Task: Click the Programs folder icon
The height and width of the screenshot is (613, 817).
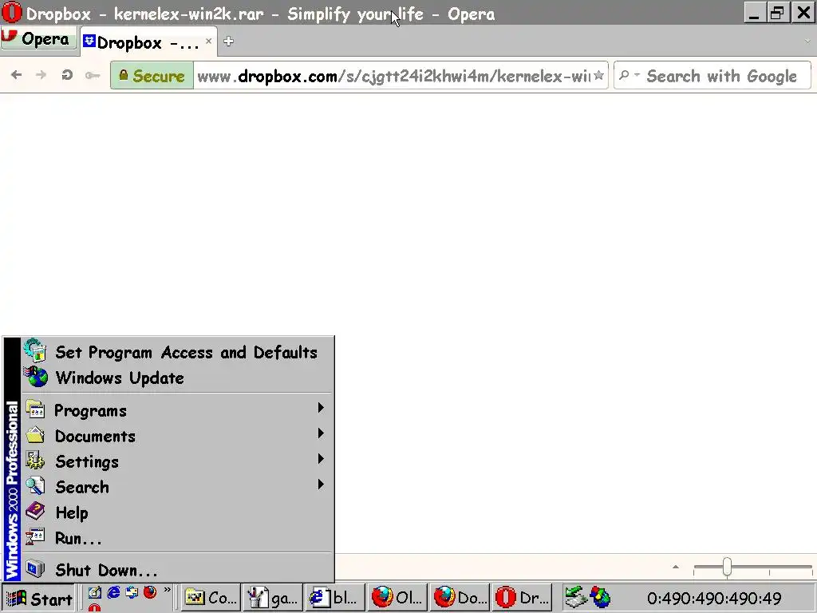Action: pyautogui.click(x=35, y=409)
